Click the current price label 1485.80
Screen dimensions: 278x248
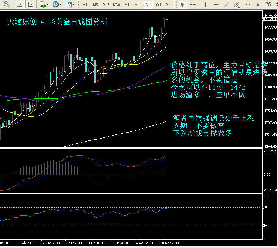point(271,19)
